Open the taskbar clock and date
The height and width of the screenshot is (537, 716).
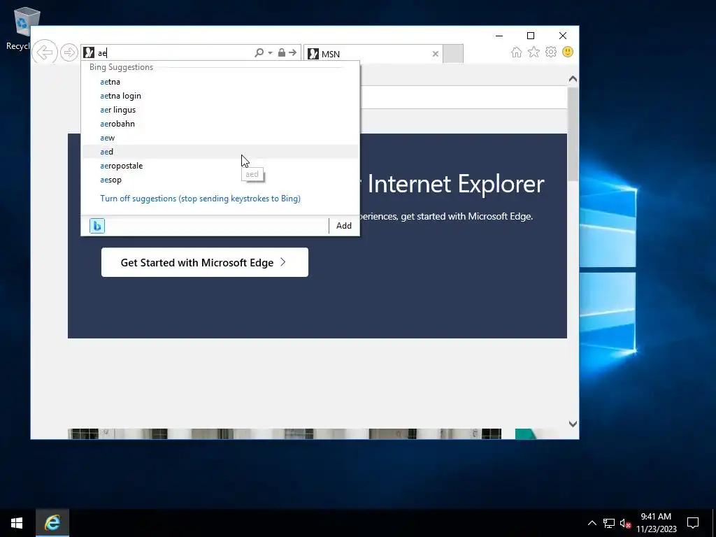pos(656,523)
